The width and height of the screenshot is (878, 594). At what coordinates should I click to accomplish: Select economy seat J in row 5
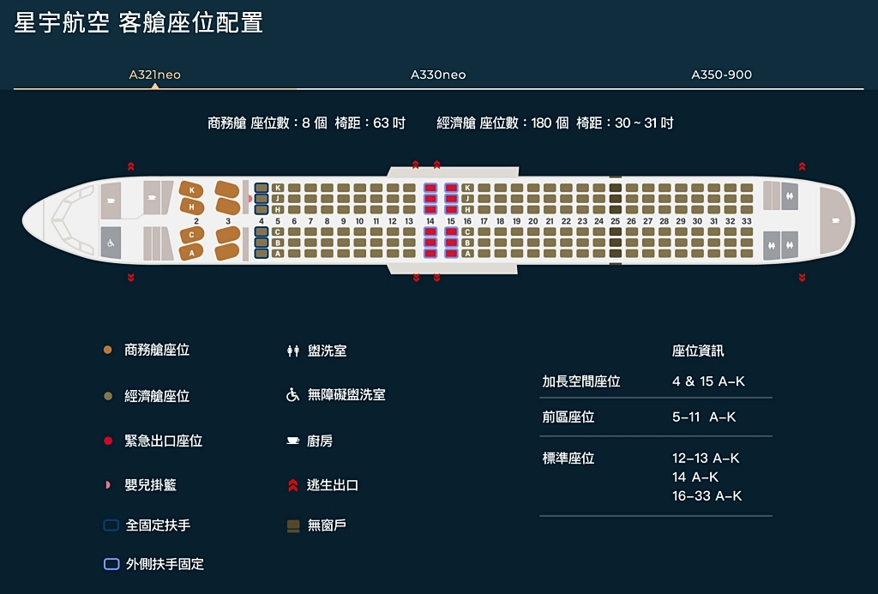(x=278, y=199)
